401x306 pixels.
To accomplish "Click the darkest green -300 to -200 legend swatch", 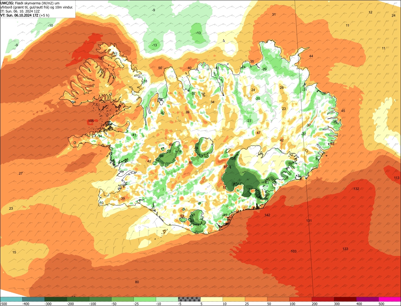I will 56,299.
